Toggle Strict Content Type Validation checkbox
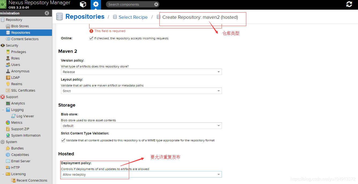 63,140
